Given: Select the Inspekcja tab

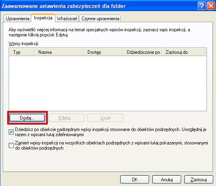Looking at the screenshot, I should point(43,18).
